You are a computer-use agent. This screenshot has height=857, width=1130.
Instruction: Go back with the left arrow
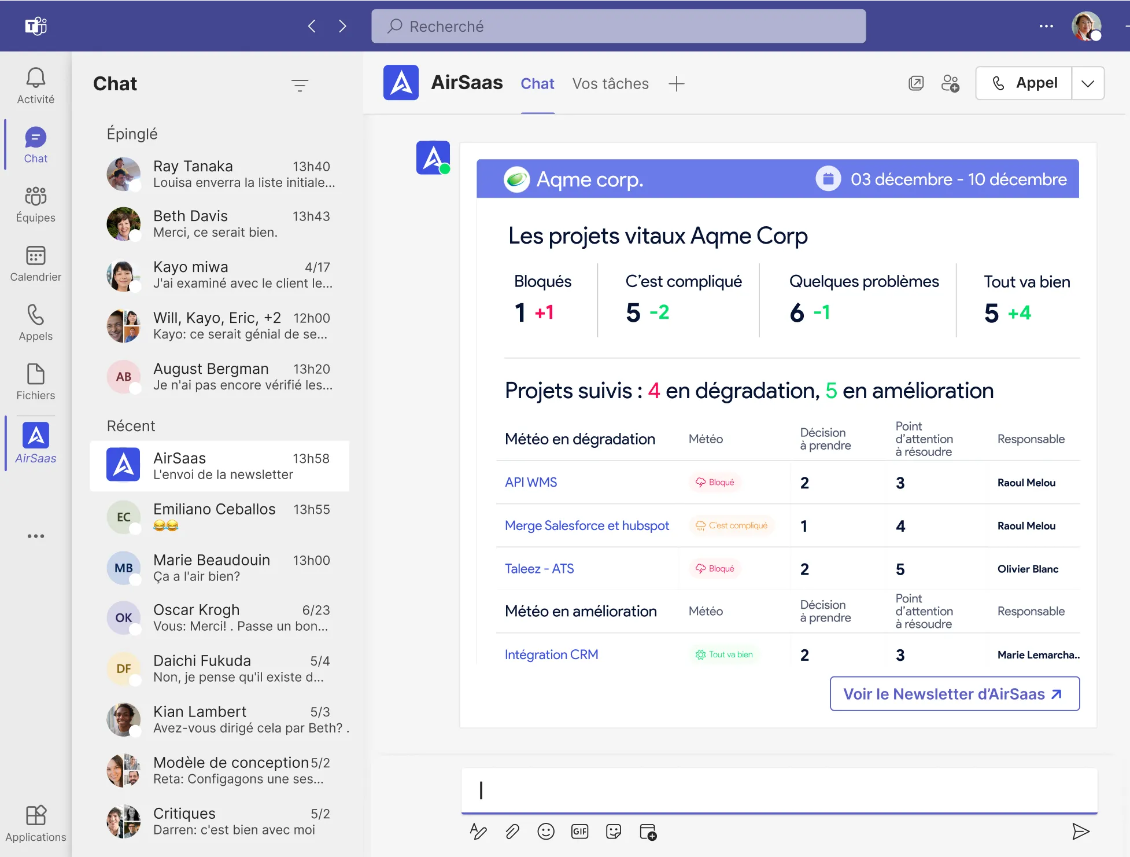[312, 26]
